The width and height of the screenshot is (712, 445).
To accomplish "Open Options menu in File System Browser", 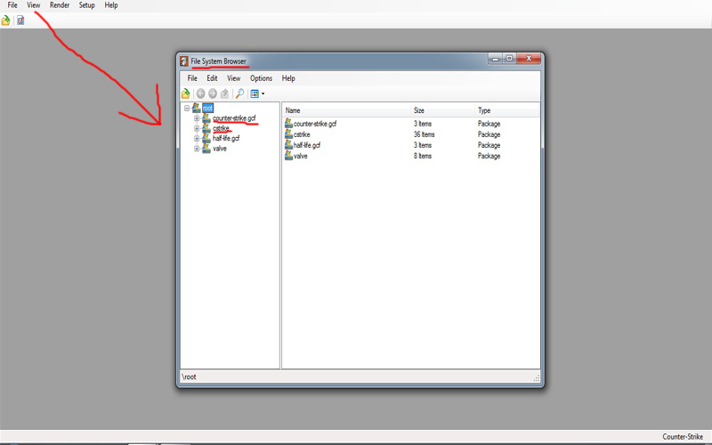I will click(x=261, y=78).
